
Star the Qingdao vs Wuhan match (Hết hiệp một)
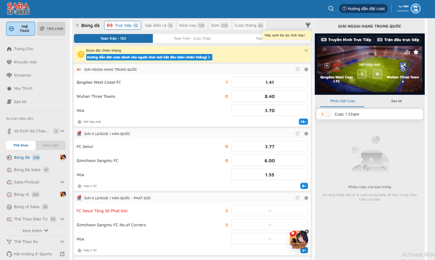tap(79, 122)
